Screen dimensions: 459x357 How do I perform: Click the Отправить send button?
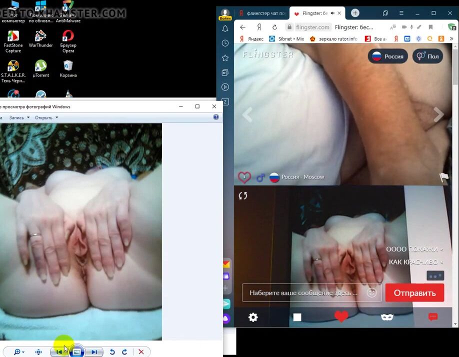tap(414, 293)
